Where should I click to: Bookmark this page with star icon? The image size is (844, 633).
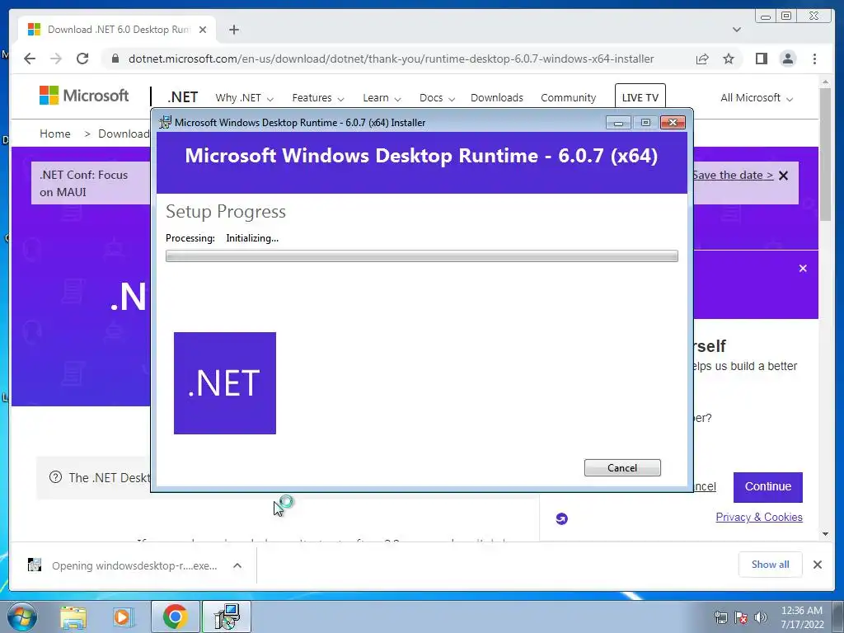(x=729, y=59)
